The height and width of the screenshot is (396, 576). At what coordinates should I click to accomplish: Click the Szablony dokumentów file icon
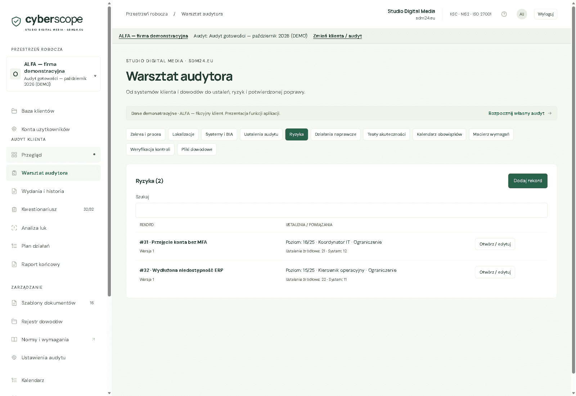14,303
